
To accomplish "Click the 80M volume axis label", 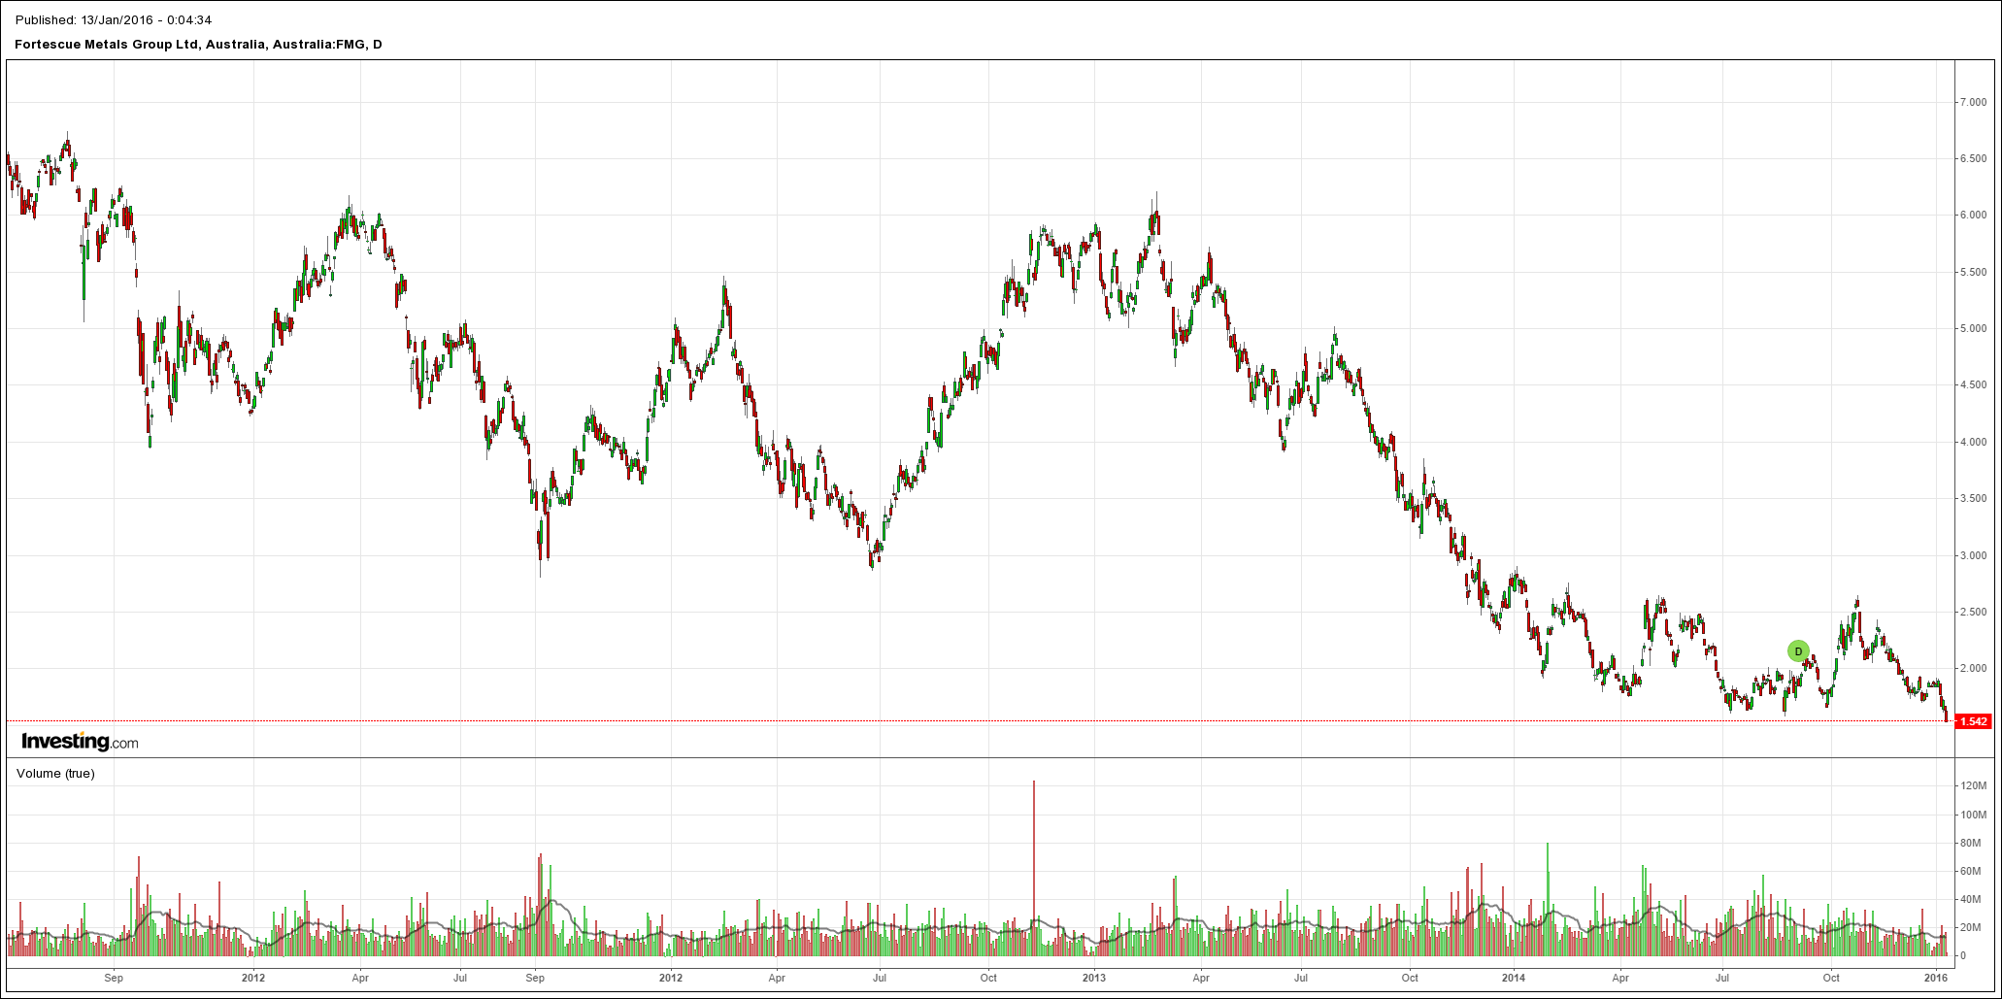I will [1970, 843].
